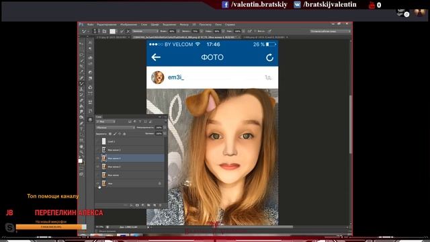This screenshot has height=242, width=430.
Task: Click the foreground color swatch in toolbox
Action: point(81,161)
